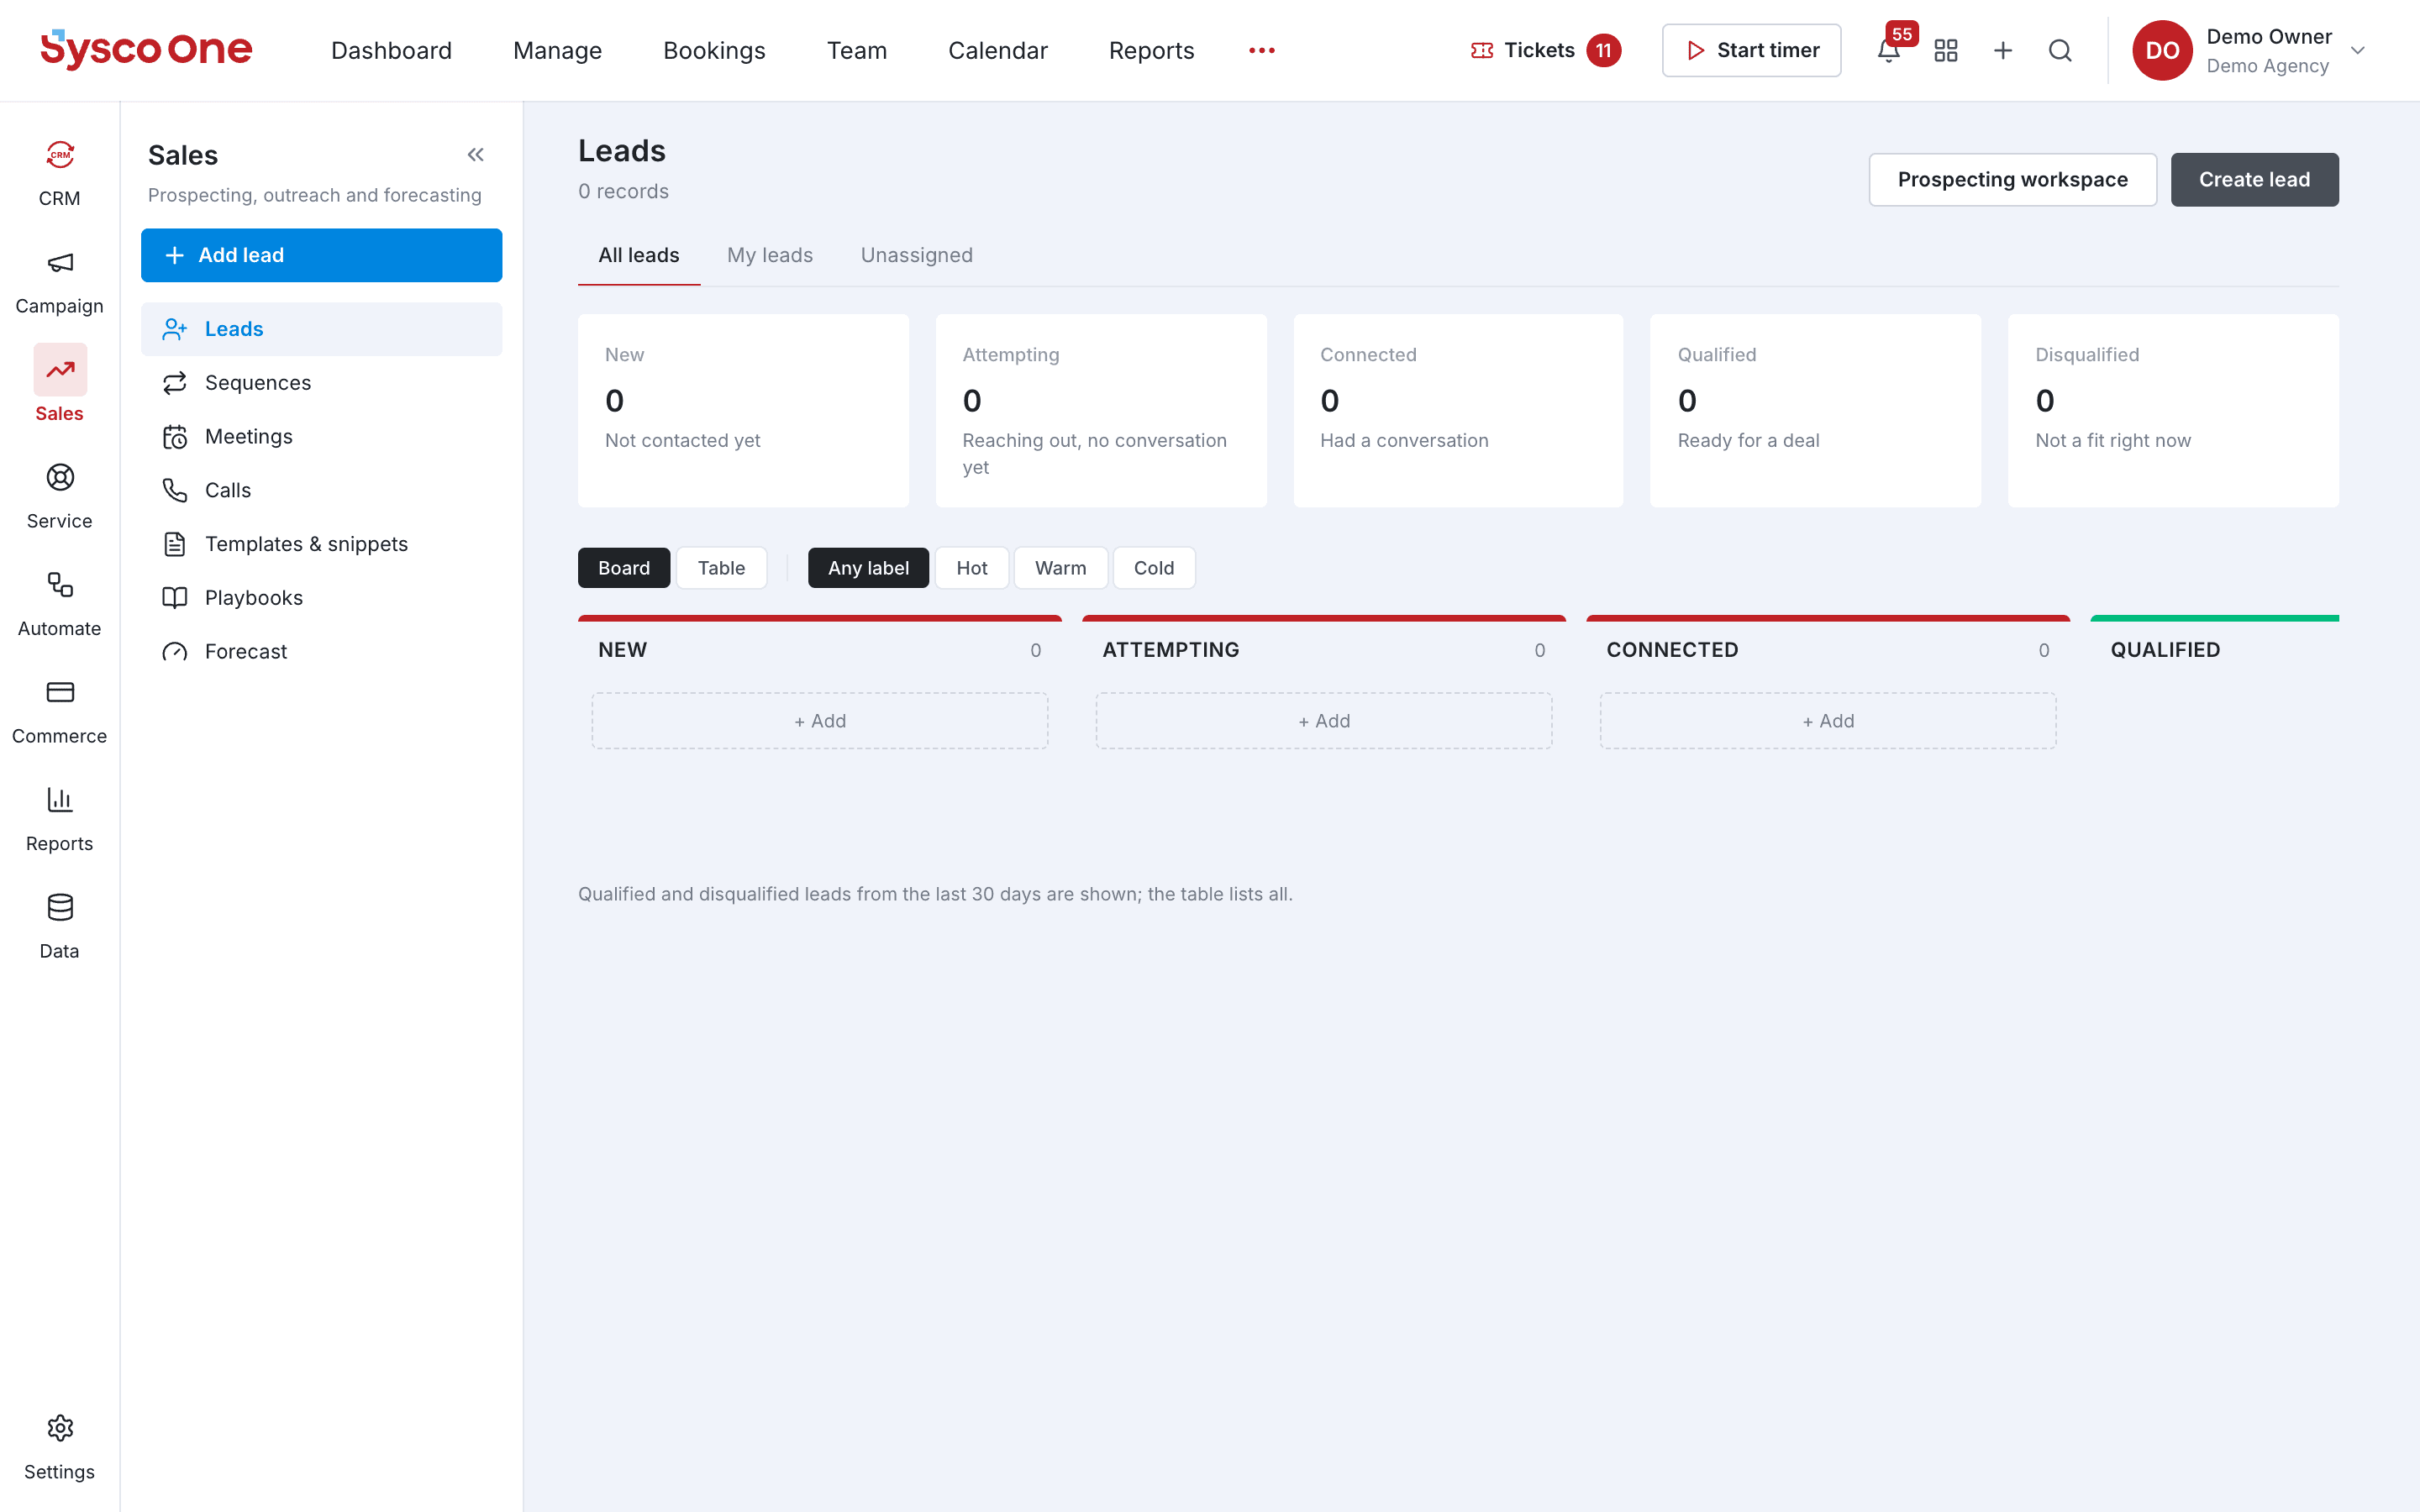Image resolution: width=2420 pixels, height=1512 pixels.
Task: Open the Data database icon
Action: coord(60,907)
